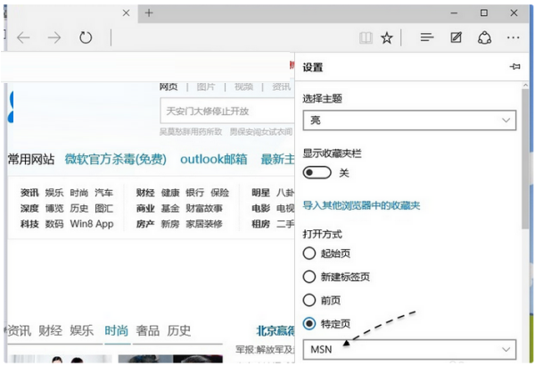Open the Hub lines icon
The width and height of the screenshot is (535, 366).
[x=427, y=38]
